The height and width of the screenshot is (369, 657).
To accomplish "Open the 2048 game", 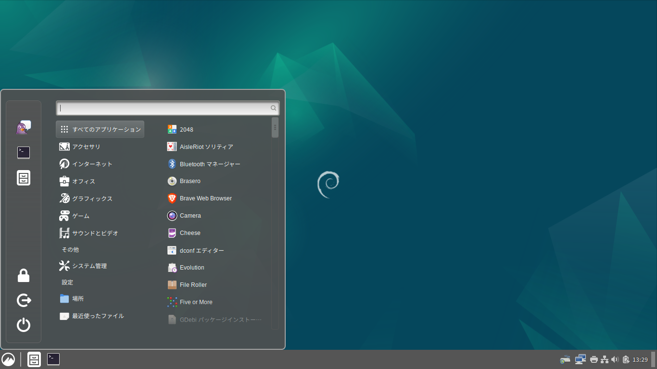I will click(x=186, y=129).
